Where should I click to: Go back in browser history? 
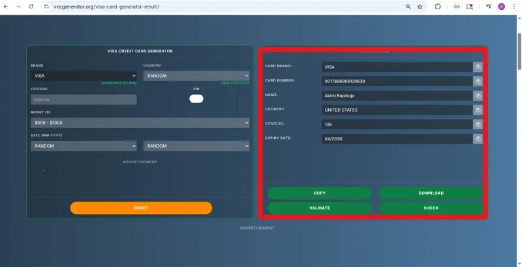tap(6, 7)
